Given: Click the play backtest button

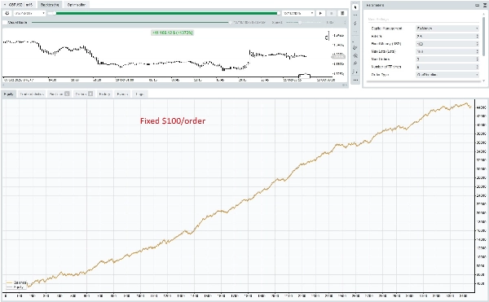Looking at the screenshot, I should click(320, 13).
